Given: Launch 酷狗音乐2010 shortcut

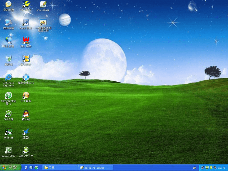Looking at the screenshot, I should [26, 79].
